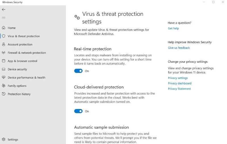Viewport: 227px width, 144px height.
Task: Click the Virus & threat protection shield icon
Action: tap(4, 36)
